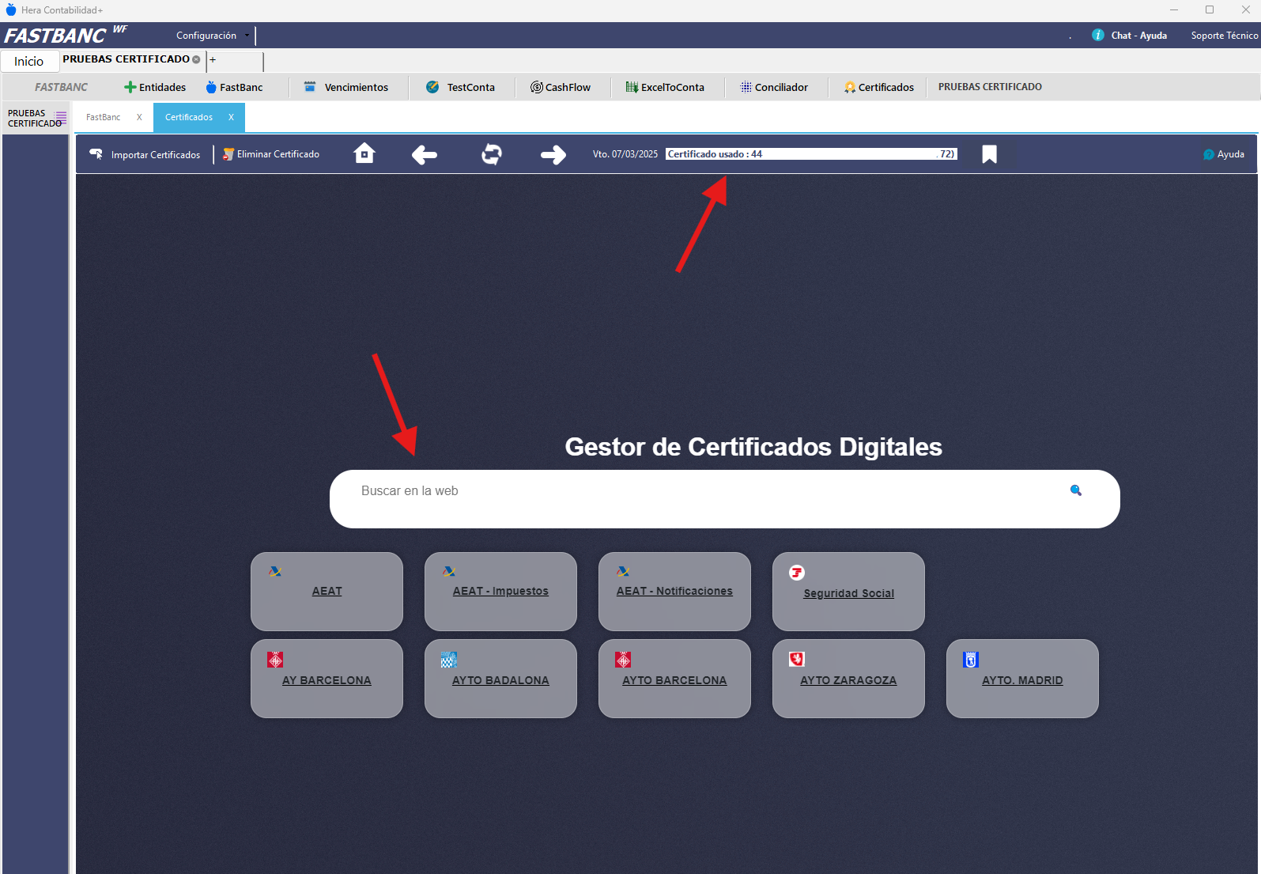Open the AEAT link card
Screen dimensions: 1261x874
tap(327, 591)
